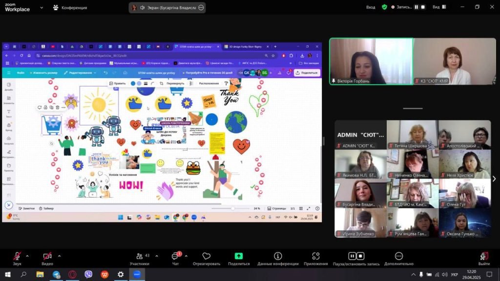Click the Выйти leave meeting icon
Viewport: 500px width, 281px height.
(x=484, y=256)
